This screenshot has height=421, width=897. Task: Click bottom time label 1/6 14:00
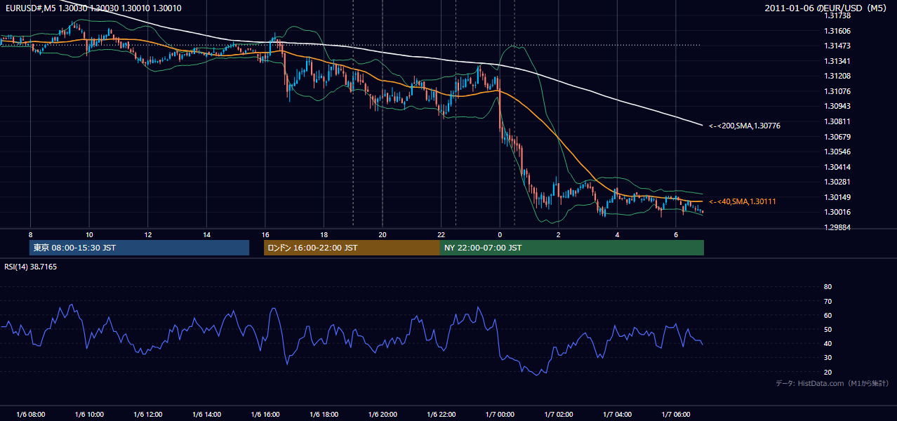pyautogui.click(x=206, y=415)
